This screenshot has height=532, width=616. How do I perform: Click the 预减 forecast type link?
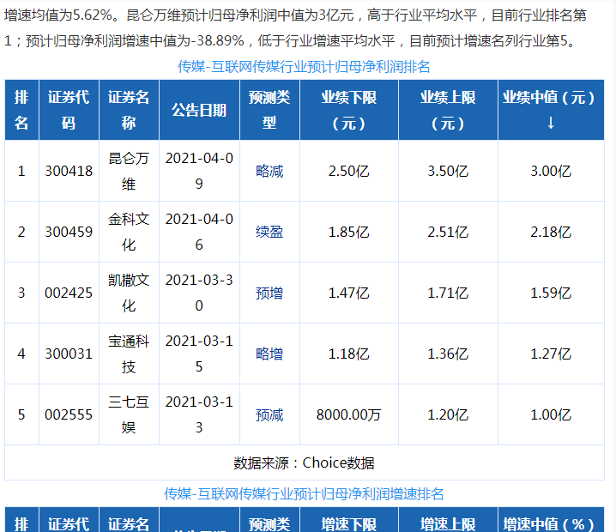point(269,415)
